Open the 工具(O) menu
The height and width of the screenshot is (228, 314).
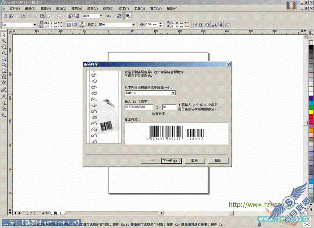(140, 9)
